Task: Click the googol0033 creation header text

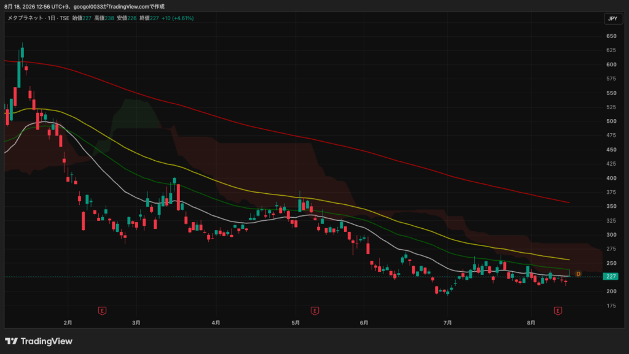Action: [x=84, y=6]
